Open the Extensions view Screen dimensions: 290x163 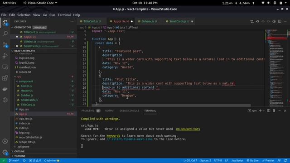[5, 78]
